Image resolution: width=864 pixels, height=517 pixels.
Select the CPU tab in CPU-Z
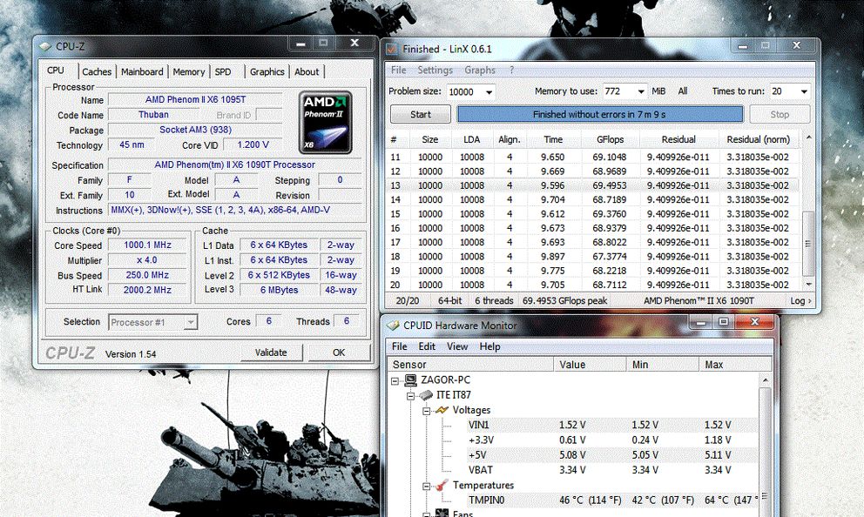coord(56,70)
